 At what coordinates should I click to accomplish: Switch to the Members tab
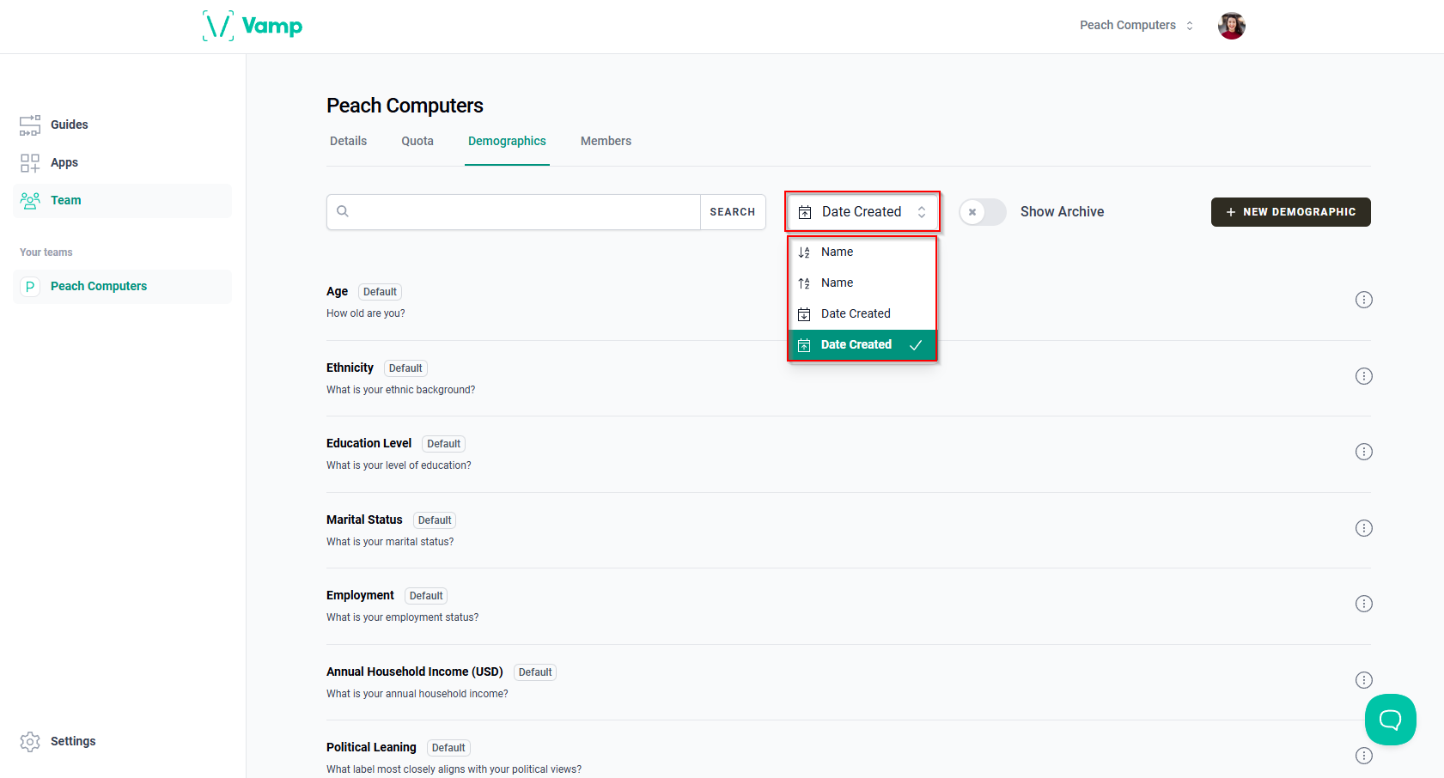click(x=606, y=141)
